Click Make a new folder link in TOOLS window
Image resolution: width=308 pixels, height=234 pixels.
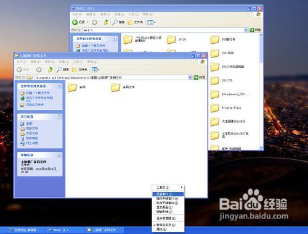click(x=93, y=46)
